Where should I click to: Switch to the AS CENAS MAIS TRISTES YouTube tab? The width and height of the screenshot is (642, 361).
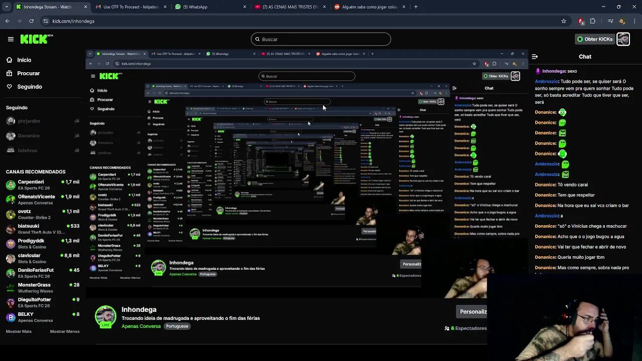pyautogui.click(x=289, y=7)
